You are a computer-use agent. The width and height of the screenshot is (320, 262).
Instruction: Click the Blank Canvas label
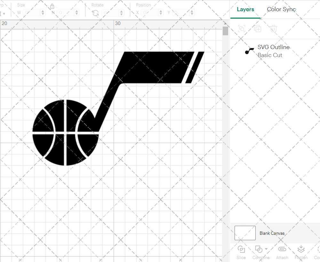[272, 233]
